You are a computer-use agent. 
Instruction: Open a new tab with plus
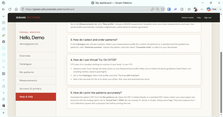pos(4,113)
